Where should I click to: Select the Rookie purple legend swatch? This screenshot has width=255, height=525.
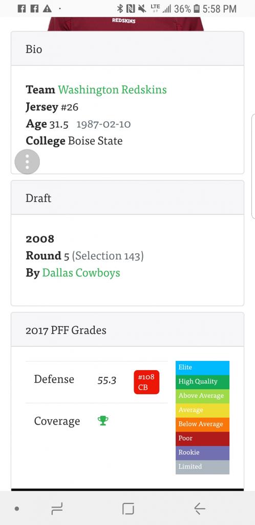(203, 453)
